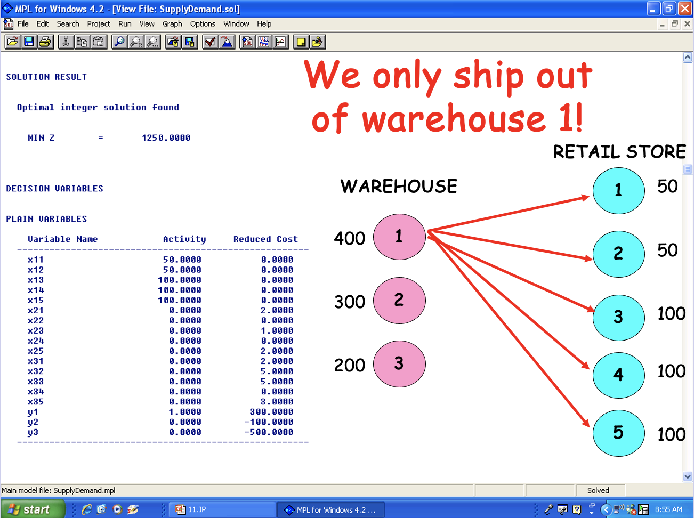Open the Options menu
Image resolution: width=694 pixels, height=518 pixels.
(x=203, y=23)
